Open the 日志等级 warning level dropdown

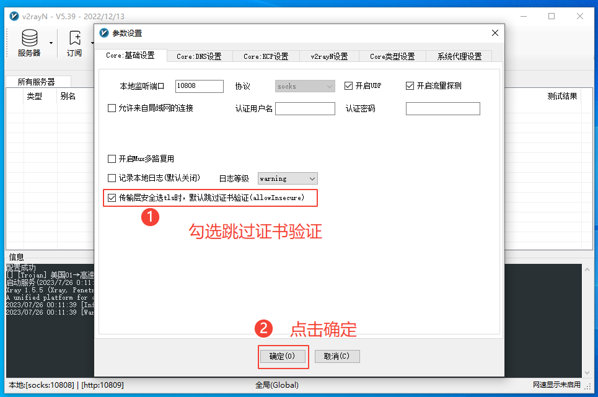pos(287,178)
